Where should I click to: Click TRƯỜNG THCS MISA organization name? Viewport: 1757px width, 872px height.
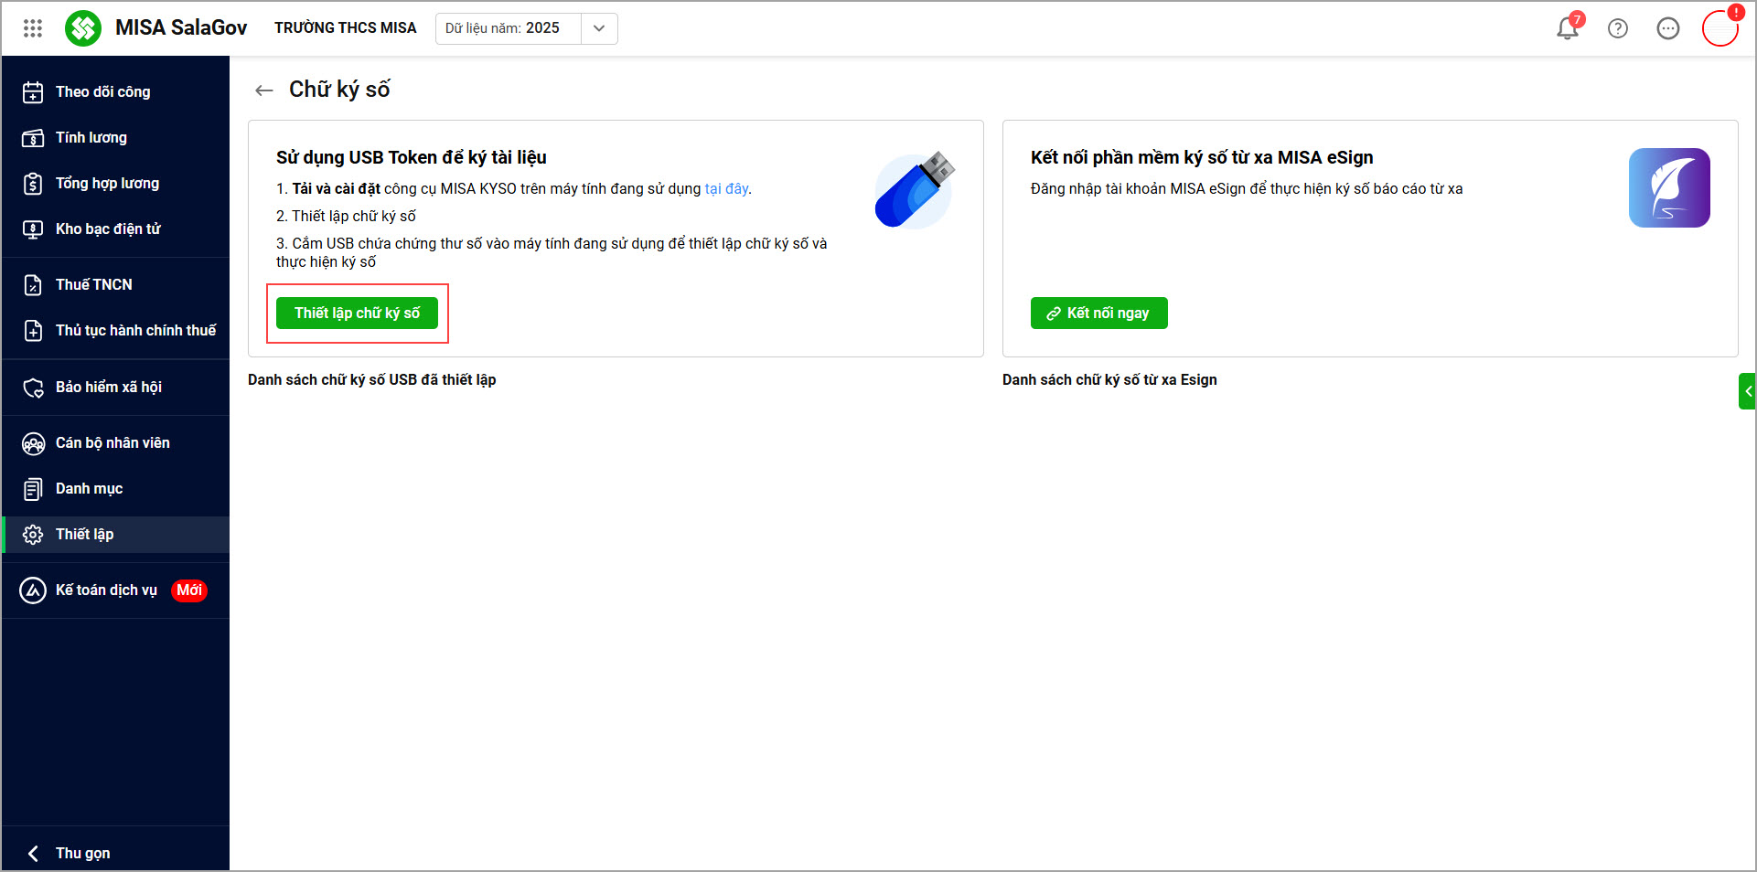click(x=346, y=27)
